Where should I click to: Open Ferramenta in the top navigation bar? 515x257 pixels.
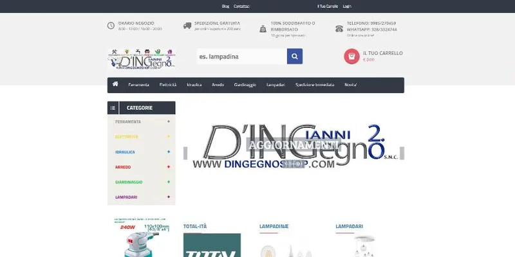pos(138,85)
